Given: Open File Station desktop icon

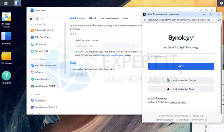Looking at the screenshot, I should pyautogui.click(x=6, y=58).
